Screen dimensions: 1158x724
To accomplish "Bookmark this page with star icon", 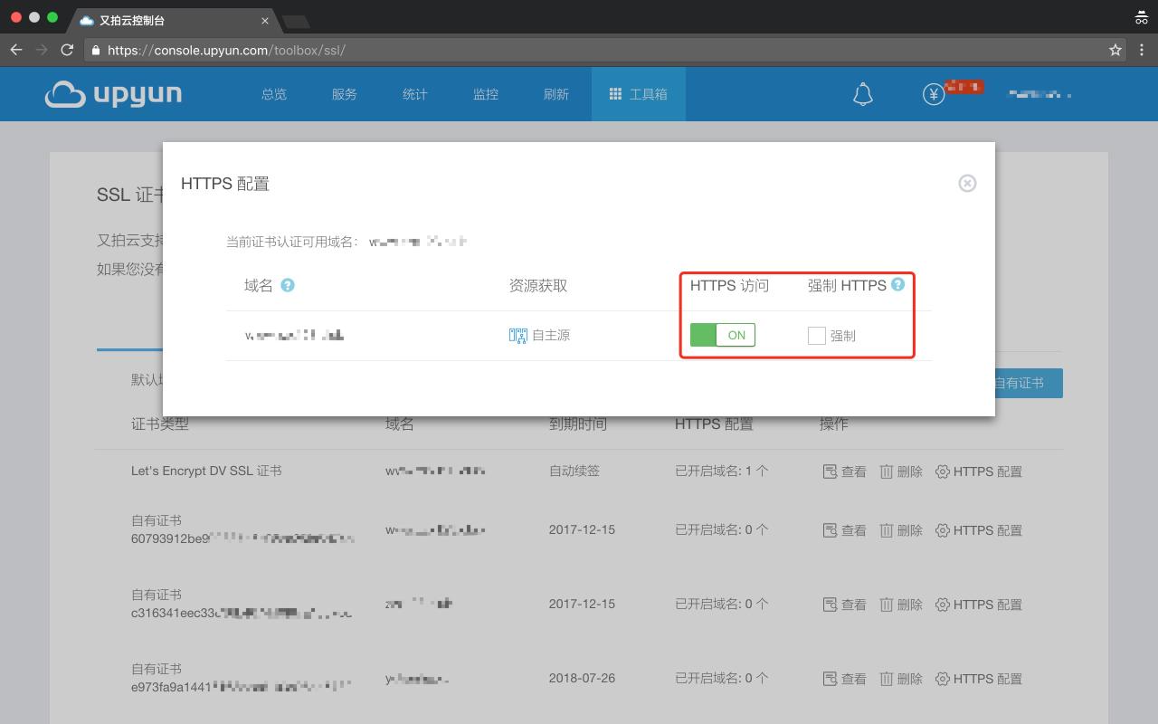I will click(1115, 50).
